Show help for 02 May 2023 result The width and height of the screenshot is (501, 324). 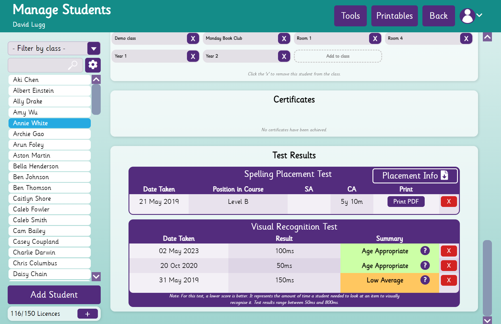point(425,251)
